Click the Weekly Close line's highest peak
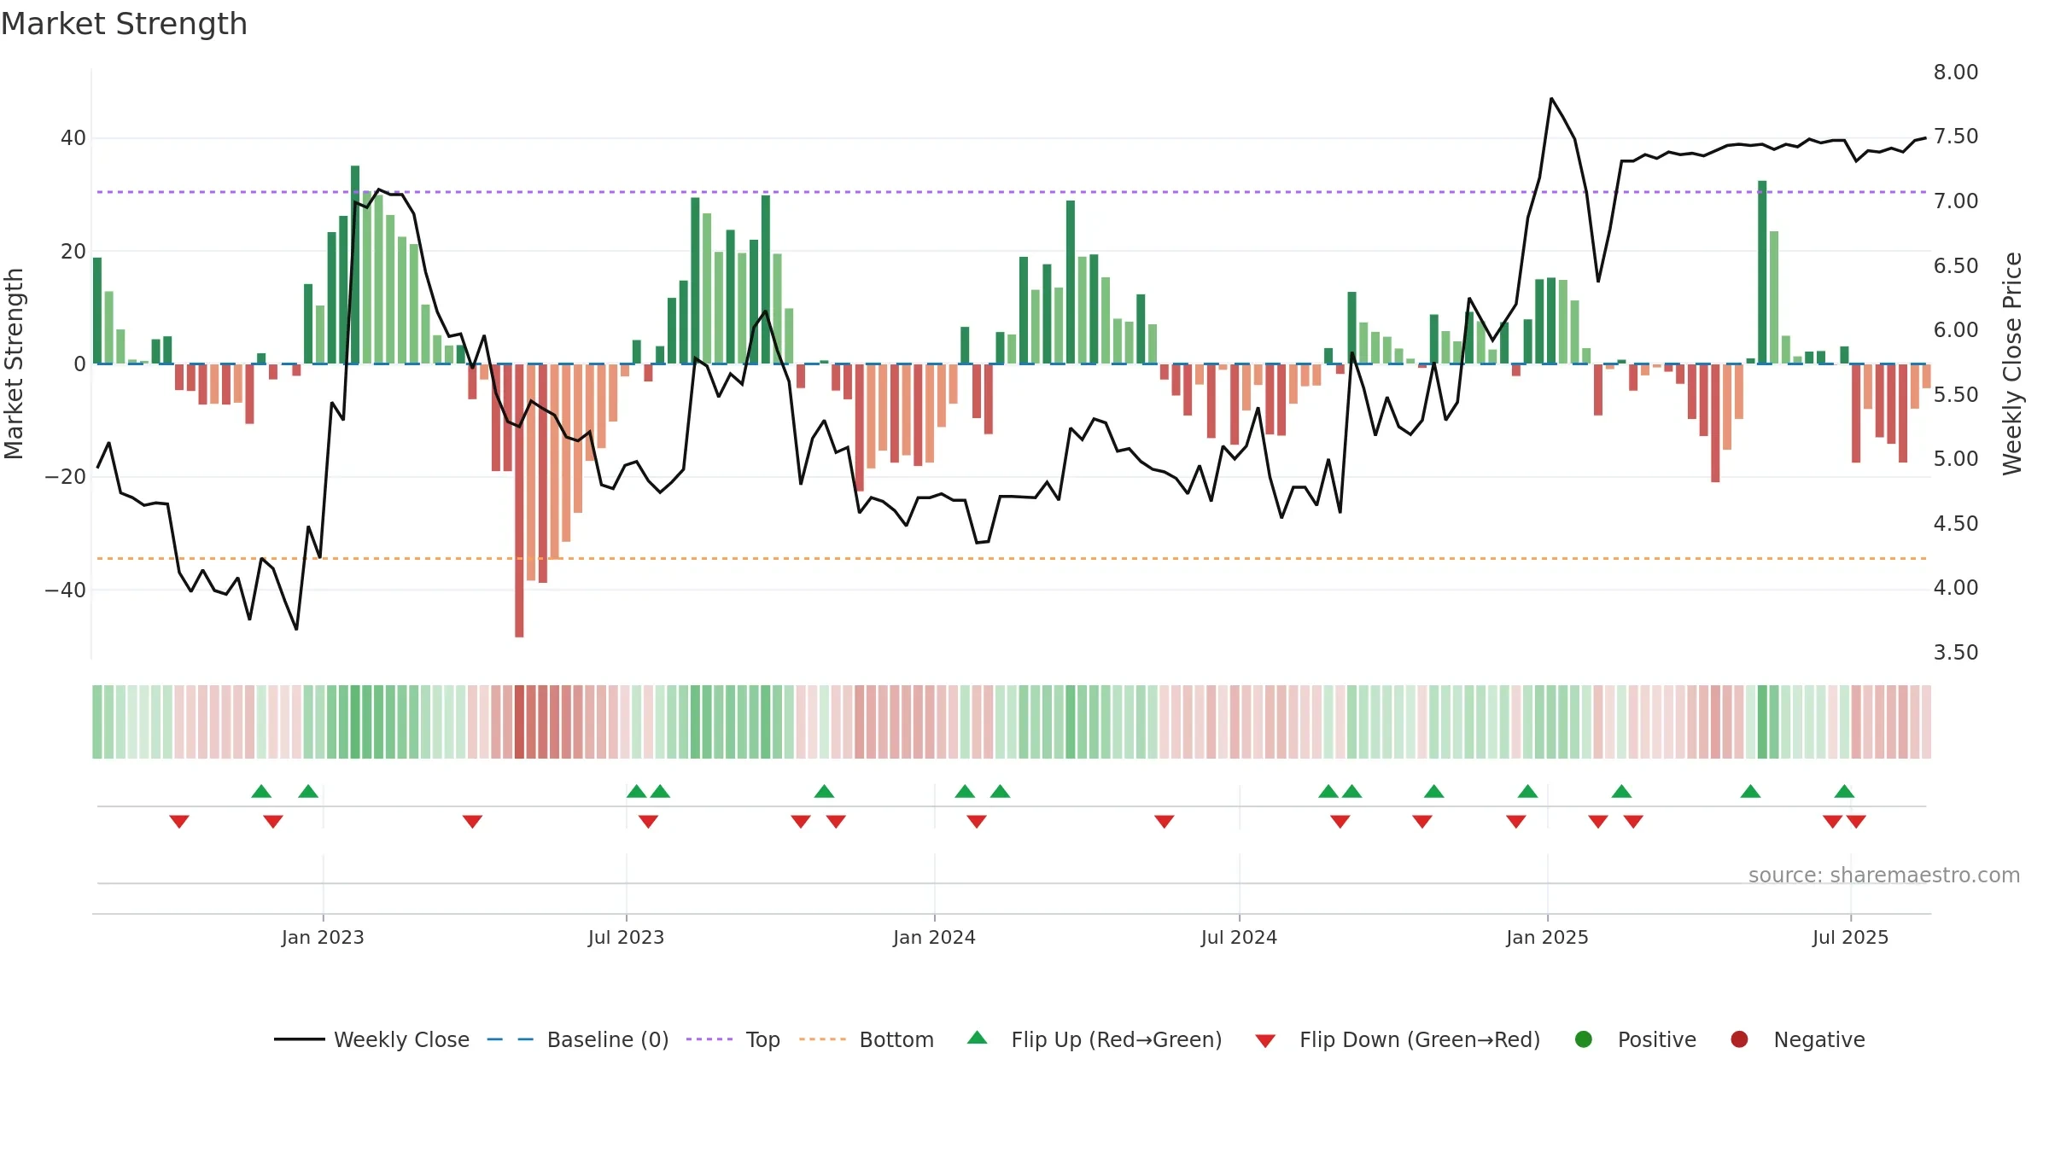The width and height of the screenshot is (2049, 1152). click(x=1551, y=99)
